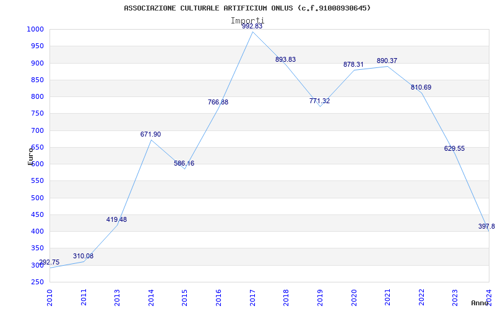Screen dimensions: 495x309
Task: Click the y-axis value 1000
Action: [35, 29]
